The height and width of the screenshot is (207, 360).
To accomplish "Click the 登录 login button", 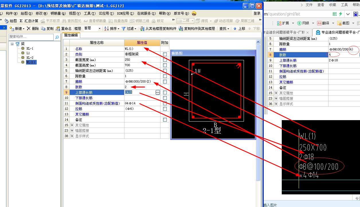I will [x=257, y=13].
